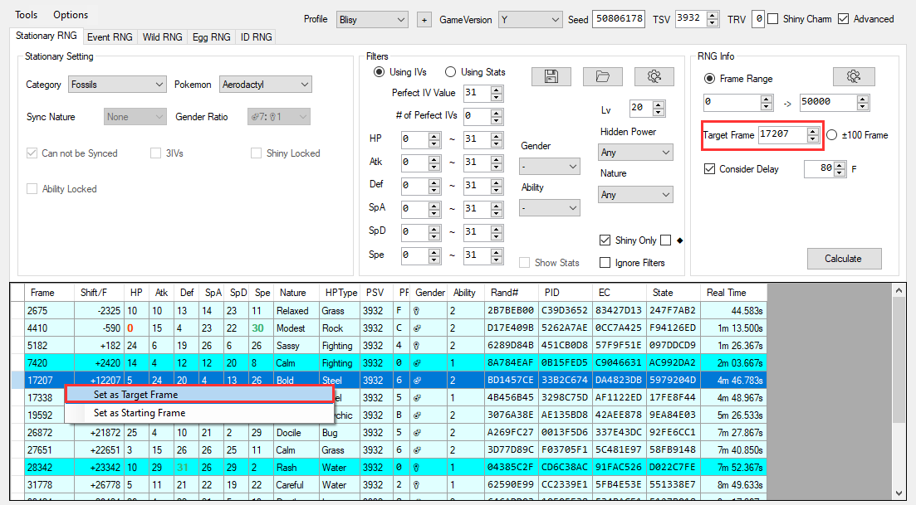Save the current filter settings (floppy disk icon)
The width and height of the screenshot is (916, 505).
551,76
